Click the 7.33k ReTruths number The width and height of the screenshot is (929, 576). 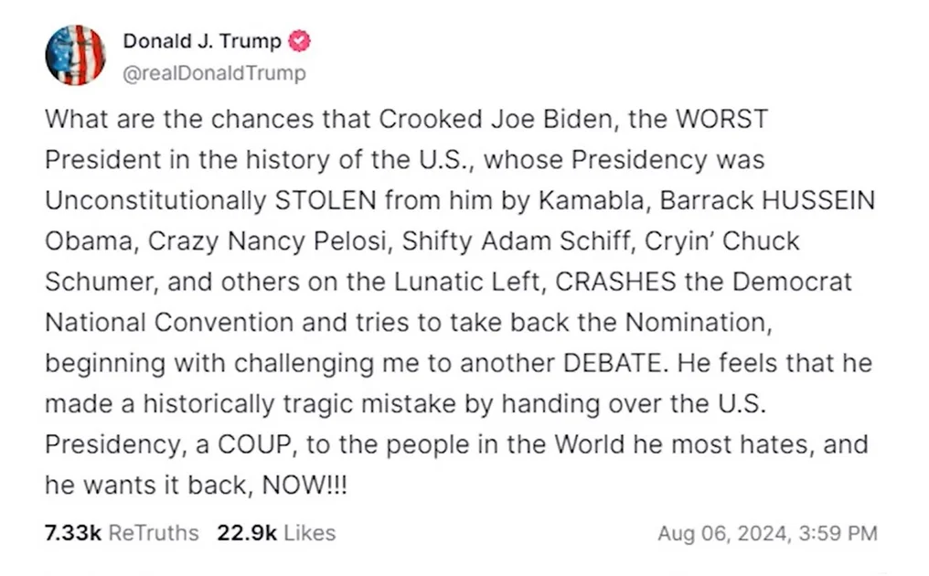[72, 532]
